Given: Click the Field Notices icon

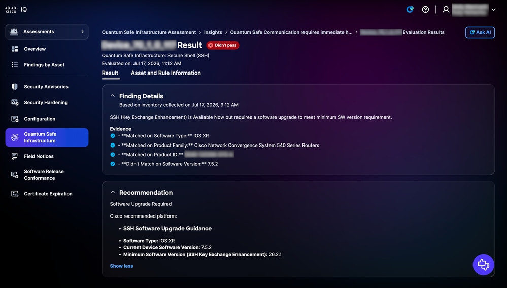Looking at the screenshot, I should 15,156.
